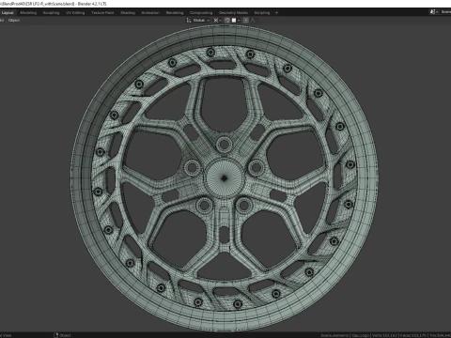This screenshot has height=338, width=451.
Task: Click the transform orientation axes icon
Action: pyautogui.click(x=189, y=21)
